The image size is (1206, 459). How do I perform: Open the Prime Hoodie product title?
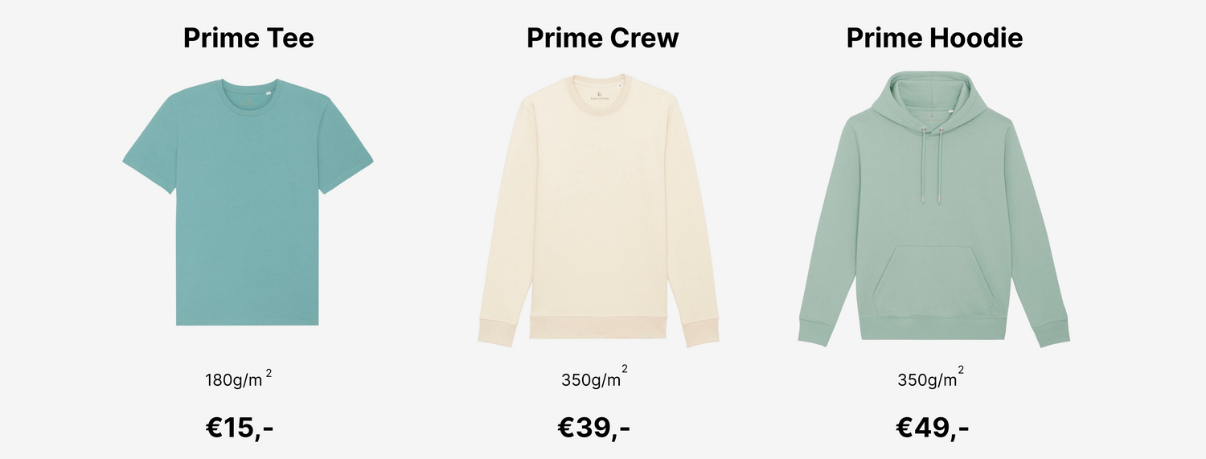(x=934, y=38)
